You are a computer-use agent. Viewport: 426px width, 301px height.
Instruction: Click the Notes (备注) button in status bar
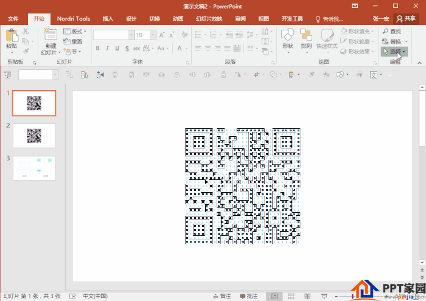click(222, 296)
